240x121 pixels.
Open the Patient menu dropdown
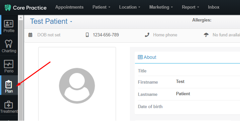coord(101,7)
